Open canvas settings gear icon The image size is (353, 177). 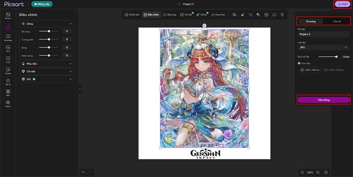coord(326,173)
